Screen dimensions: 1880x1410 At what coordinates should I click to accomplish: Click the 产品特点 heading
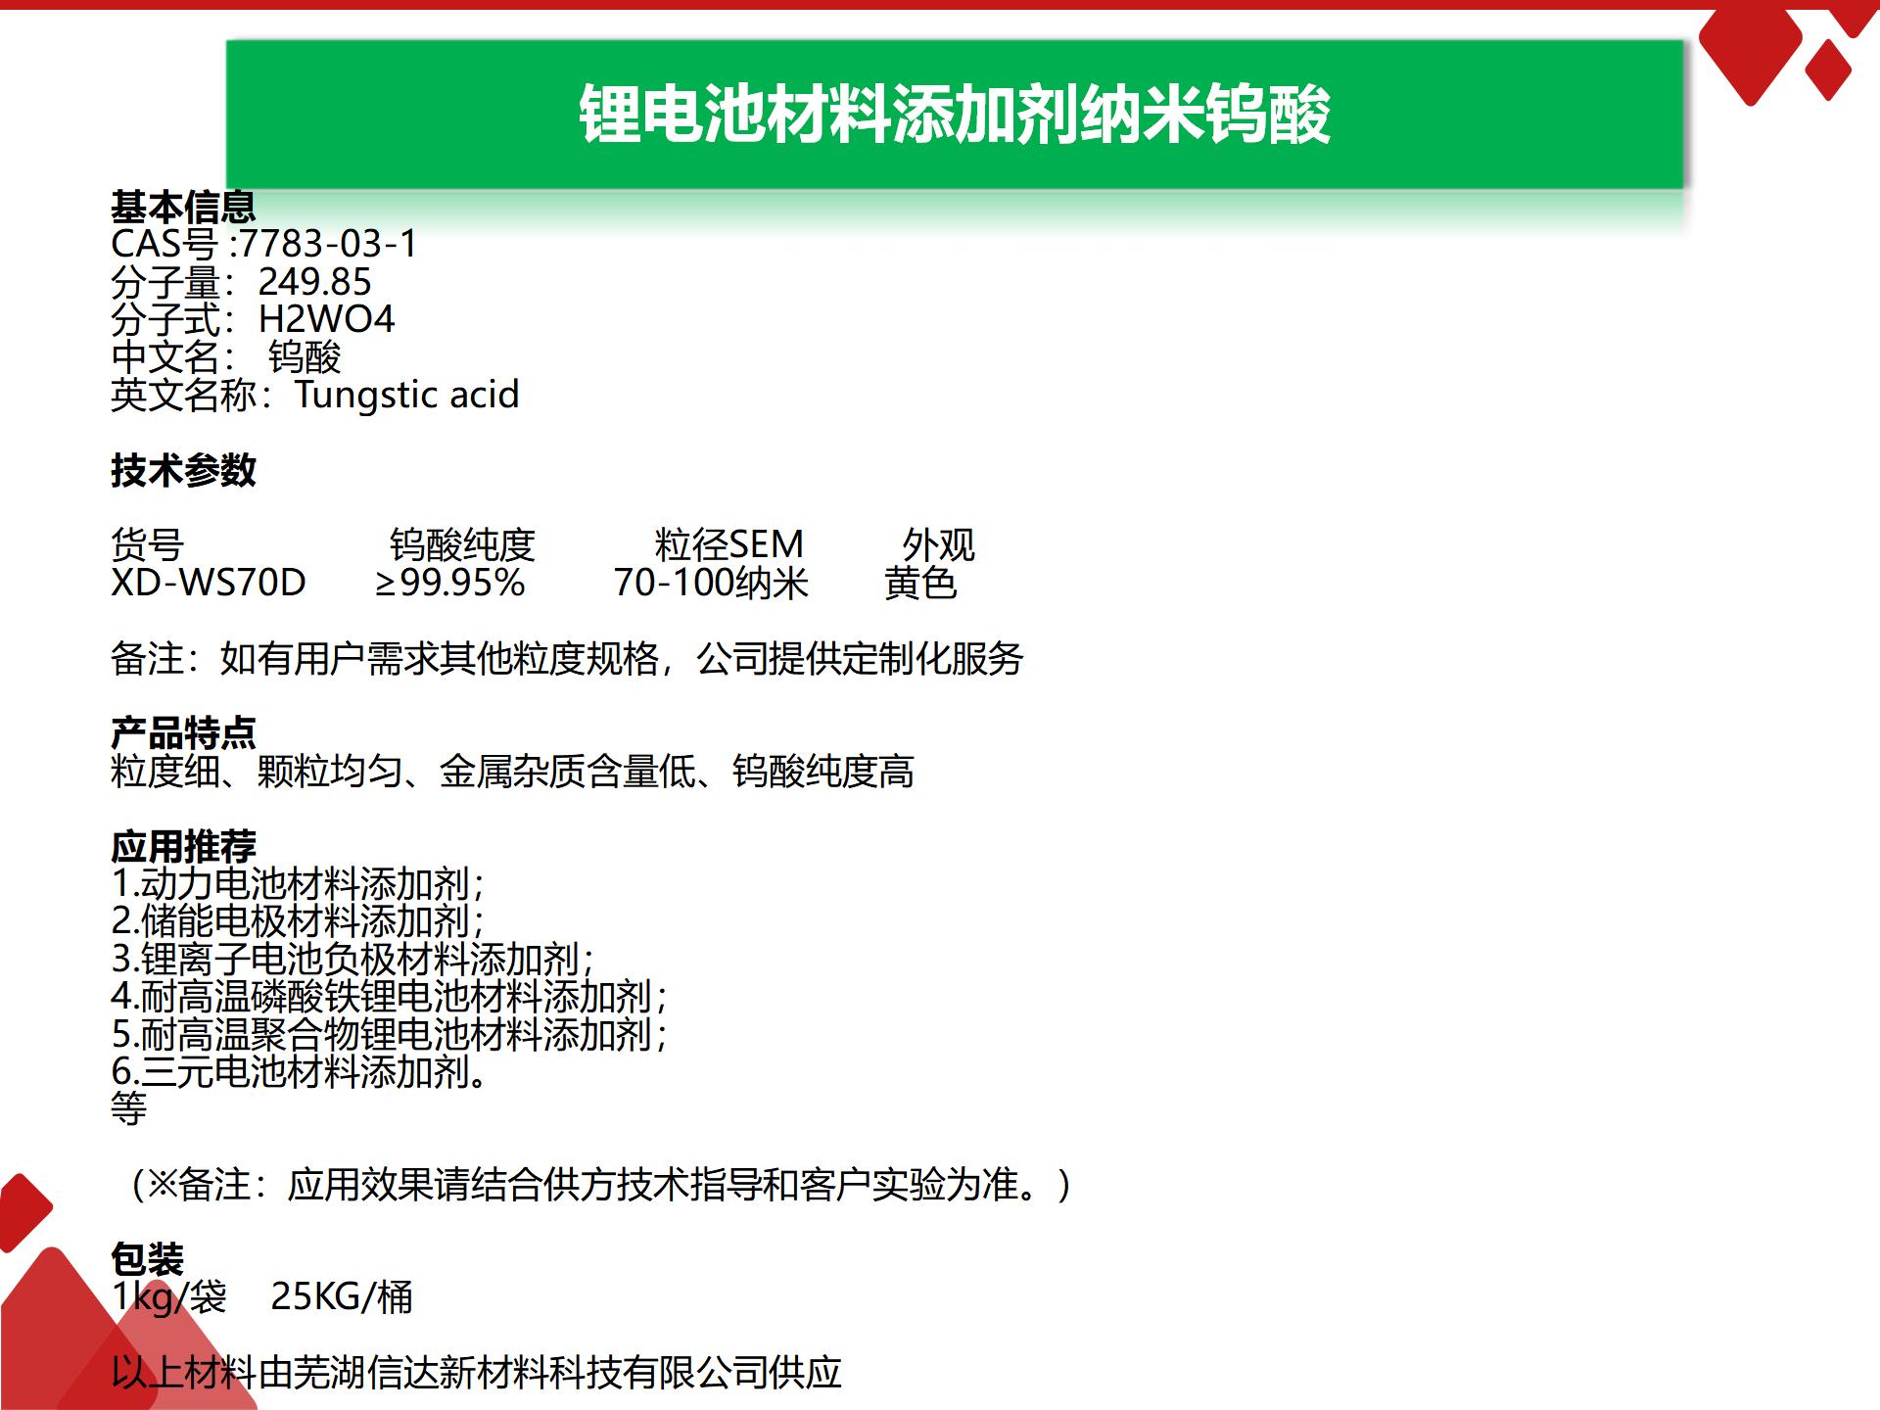pos(183,732)
